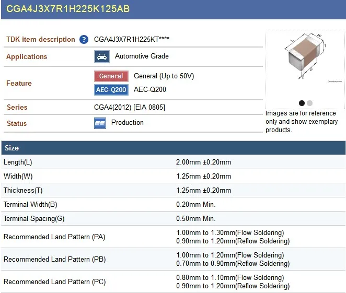Screen dimensions: 346x293
Task: Click the TDK item description label
Action: (41, 39)
